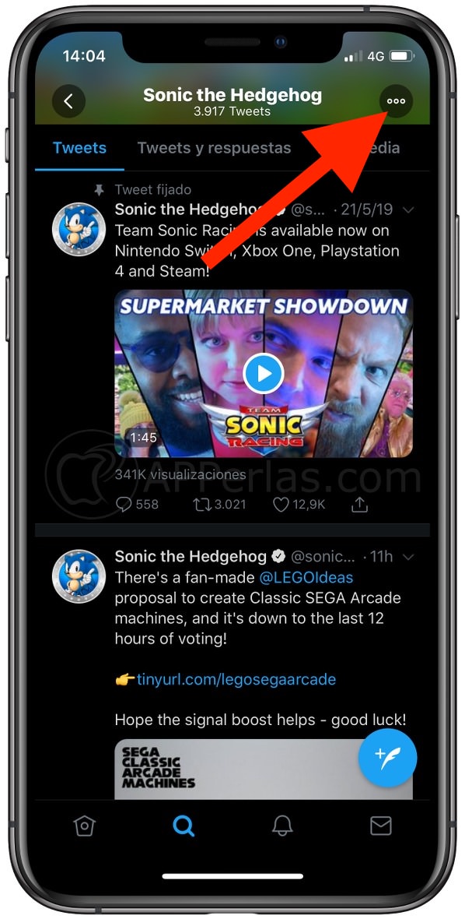This screenshot has width=465, height=919.
Task: Expand the 11h tweet's chevron menu
Action: [409, 556]
